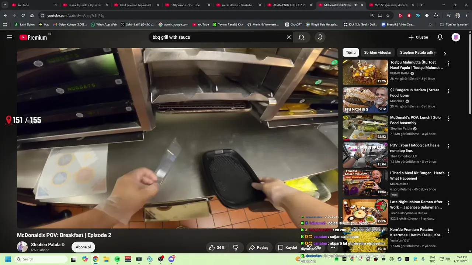Show hidden bookmarks with the double chevron
Viewport: 472px width, 265px height.
pyautogui.click(x=430, y=24)
